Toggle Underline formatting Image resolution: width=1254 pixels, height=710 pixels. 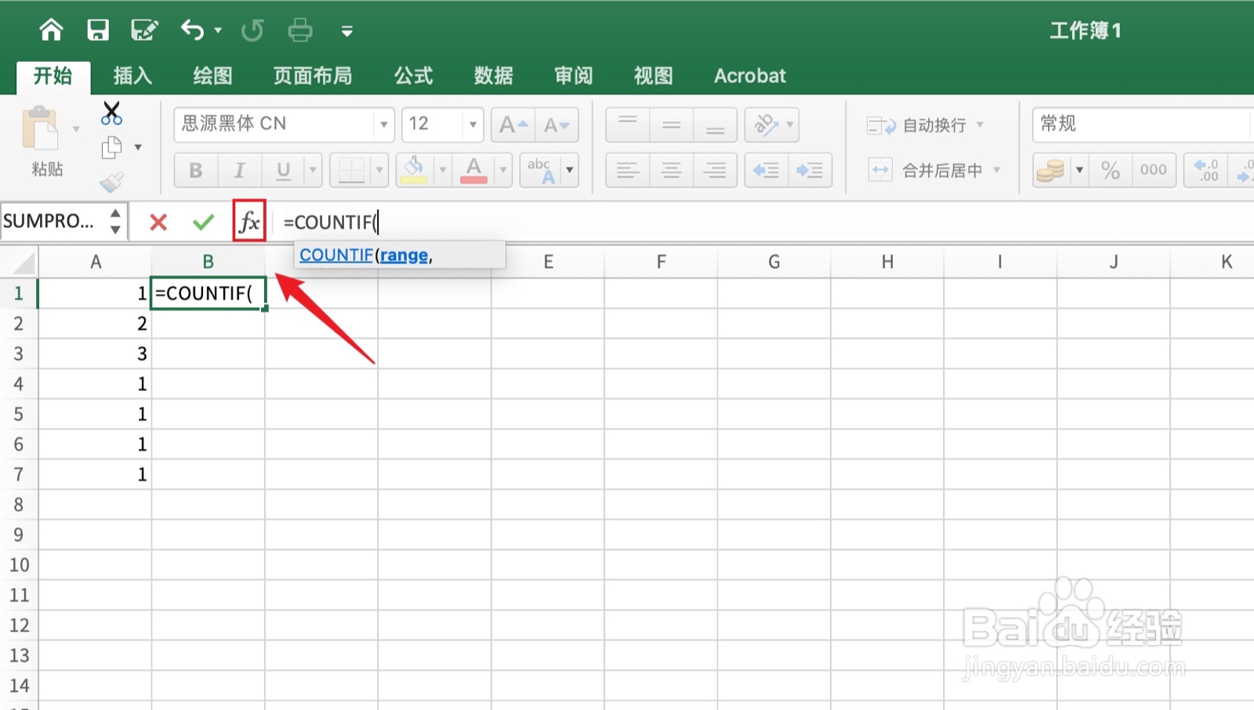[284, 170]
